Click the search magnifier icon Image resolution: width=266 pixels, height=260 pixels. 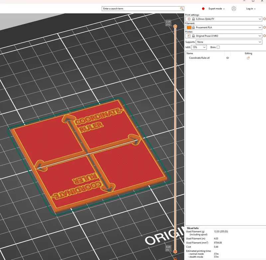(x=182, y=9)
